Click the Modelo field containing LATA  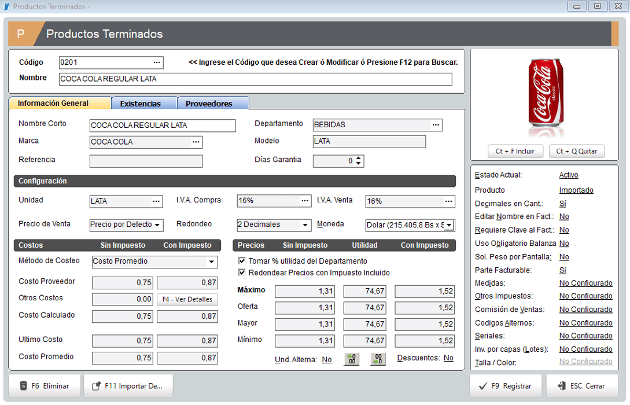[369, 141]
